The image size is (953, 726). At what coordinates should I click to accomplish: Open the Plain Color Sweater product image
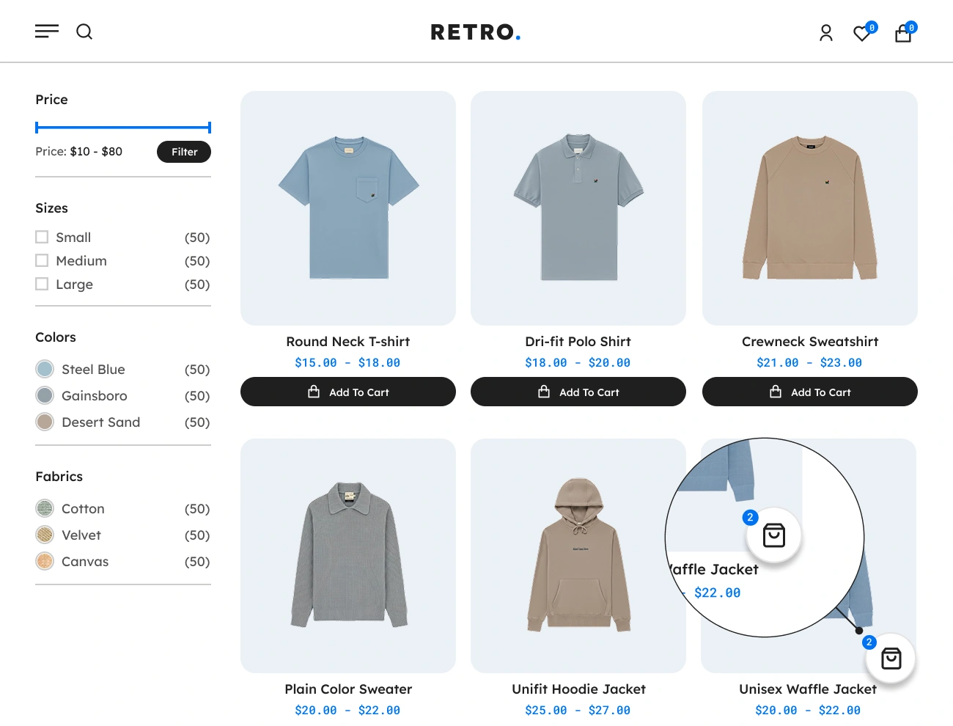(348, 556)
